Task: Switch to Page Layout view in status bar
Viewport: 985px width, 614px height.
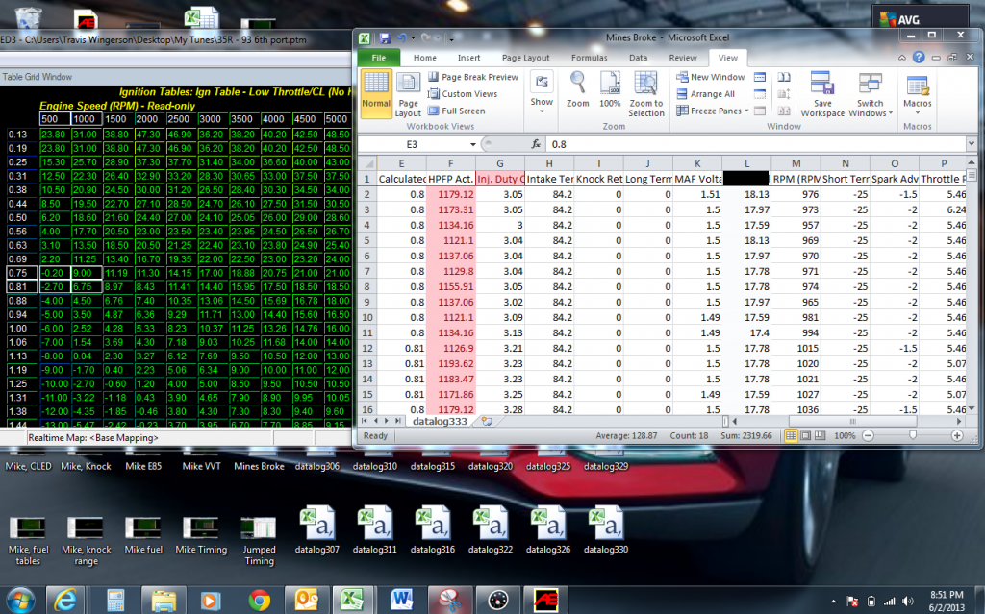Action: point(807,435)
